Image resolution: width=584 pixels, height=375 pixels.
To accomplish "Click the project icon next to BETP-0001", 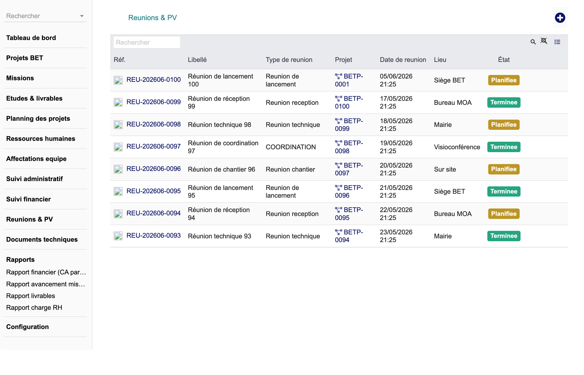I will 339,76.
